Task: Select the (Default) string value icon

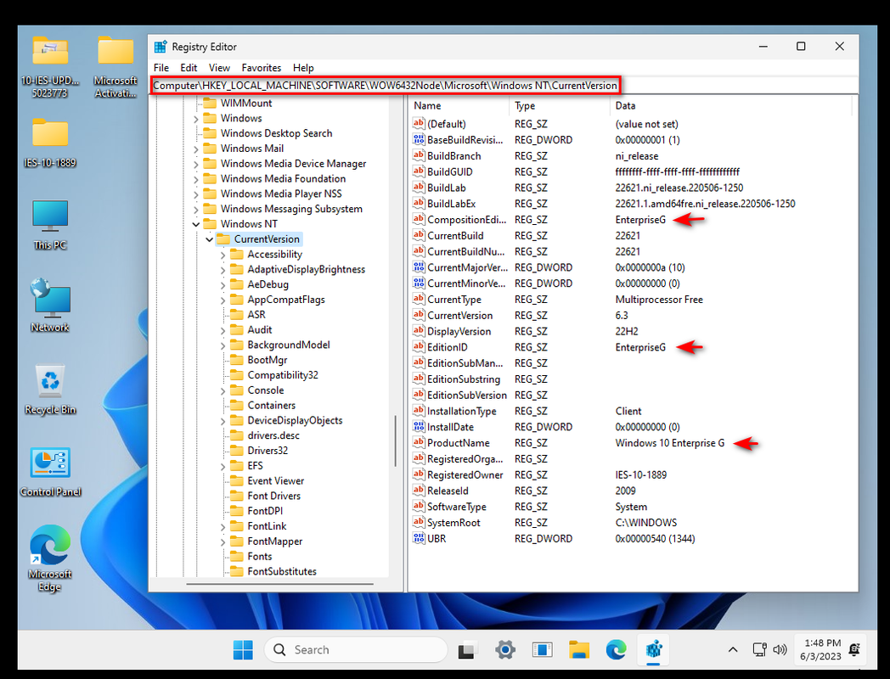Action: [419, 124]
